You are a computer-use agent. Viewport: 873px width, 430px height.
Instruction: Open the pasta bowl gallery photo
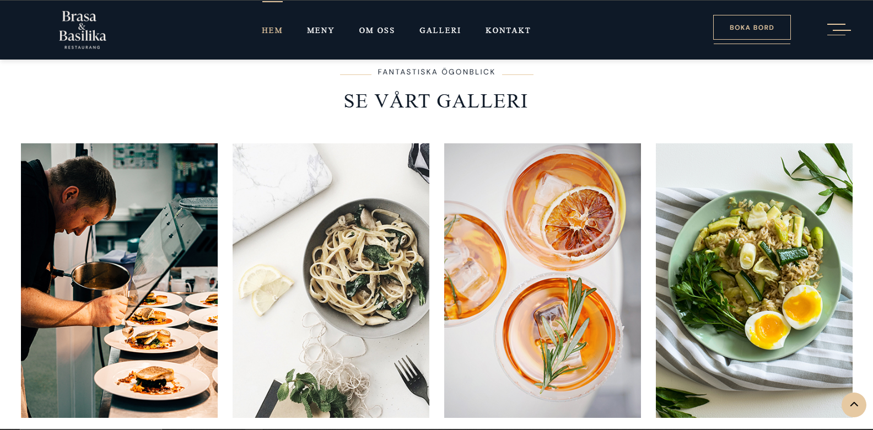pos(331,281)
